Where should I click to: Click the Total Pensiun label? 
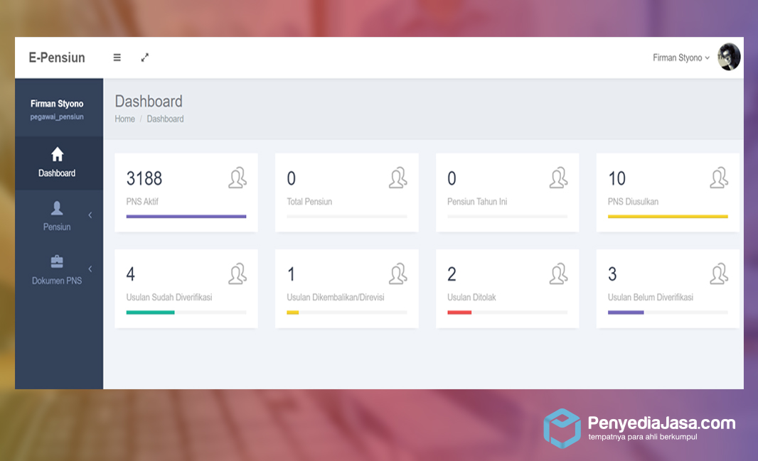(309, 202)
